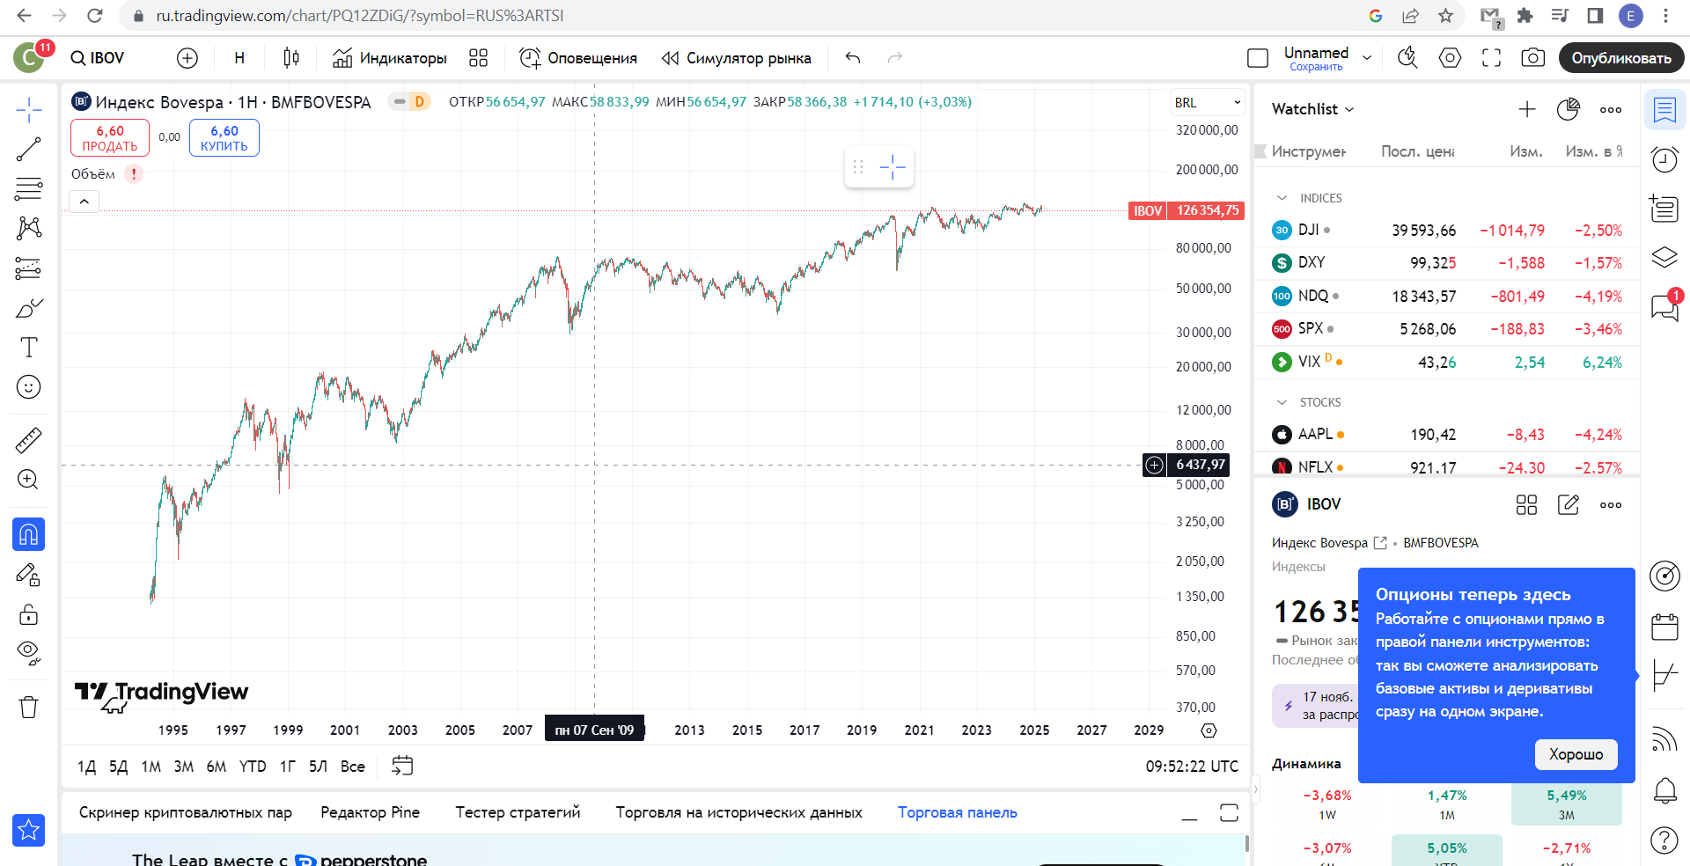Click the КУПИТЬ buy button
1690x866 pixels.
coord(224,138)
